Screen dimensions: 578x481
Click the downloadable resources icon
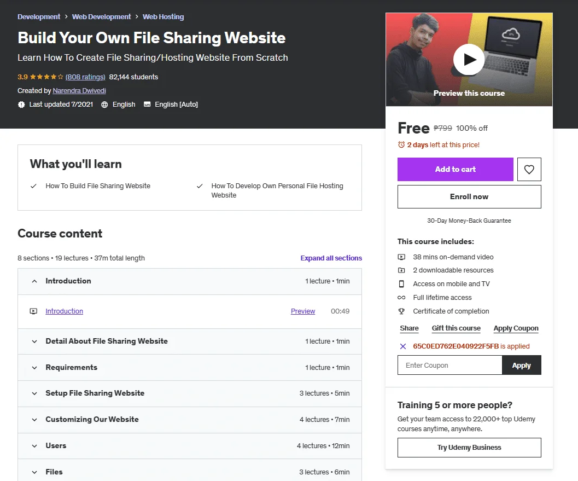click(401, 270)
